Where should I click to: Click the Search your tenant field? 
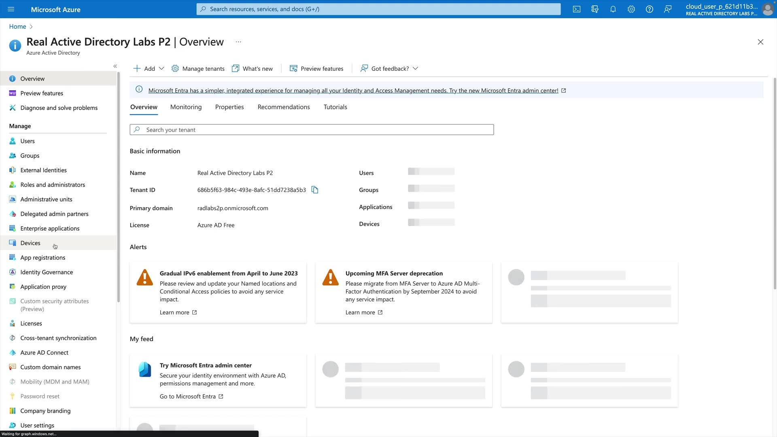coord(312,129)
